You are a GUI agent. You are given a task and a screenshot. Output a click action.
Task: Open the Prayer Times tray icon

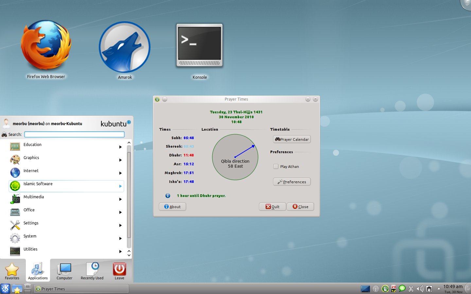[x=385, y=289]
